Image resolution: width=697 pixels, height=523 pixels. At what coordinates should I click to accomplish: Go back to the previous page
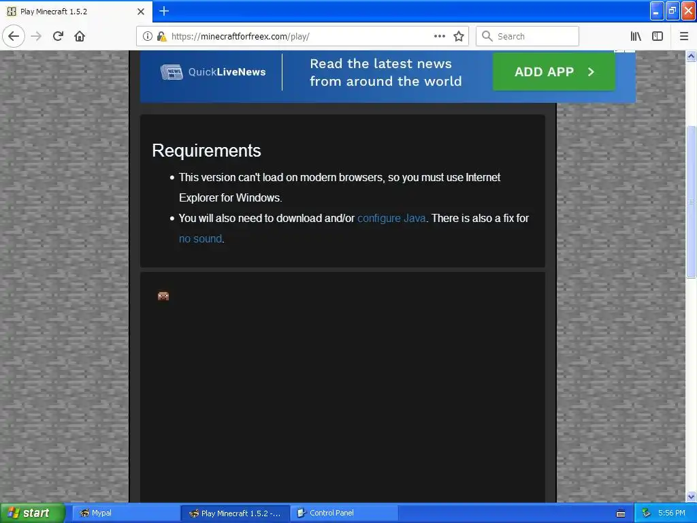[x=14, y=36]
